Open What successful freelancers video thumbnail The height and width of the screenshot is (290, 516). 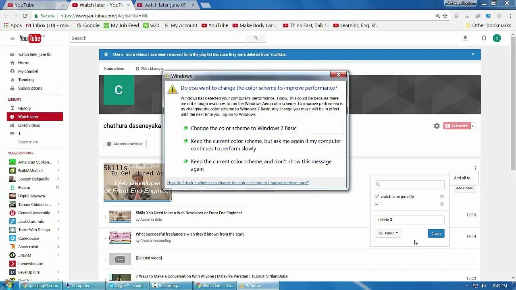pyautogui.click(x=120, y=237)
